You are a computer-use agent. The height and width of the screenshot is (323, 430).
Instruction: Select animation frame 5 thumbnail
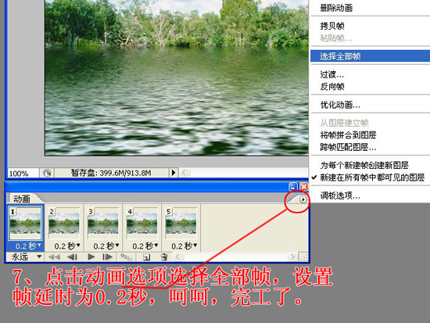coord(181,223)
